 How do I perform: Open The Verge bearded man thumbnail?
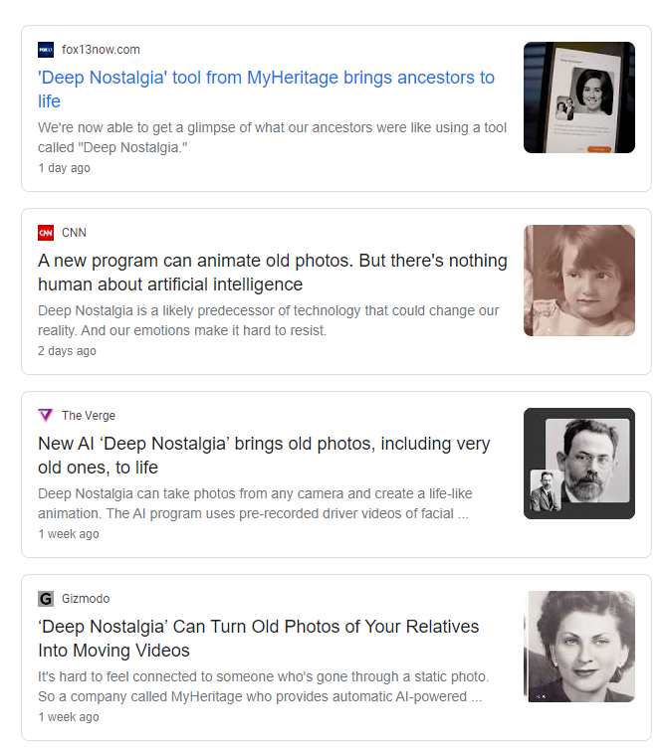click(579, 464)
